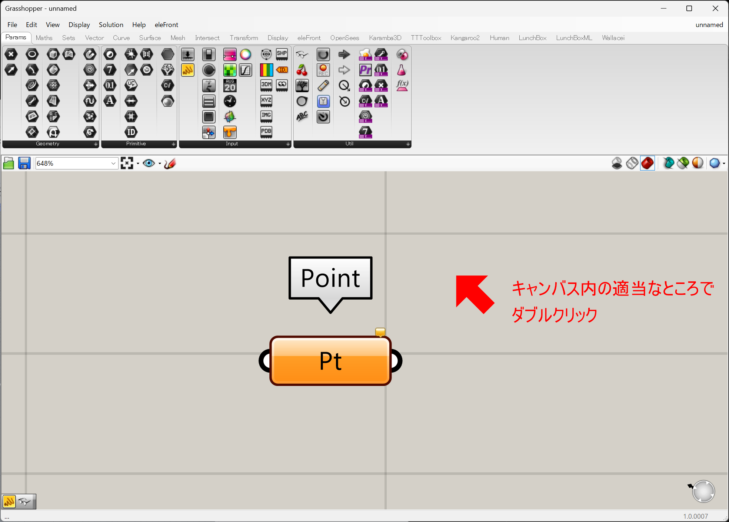Click the Import SHP component icon
Screen dimensions: 729x522
[x=282, y=54]
